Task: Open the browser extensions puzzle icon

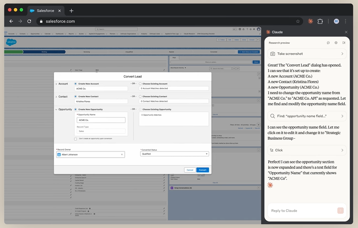Action: [x=320, y=21]
